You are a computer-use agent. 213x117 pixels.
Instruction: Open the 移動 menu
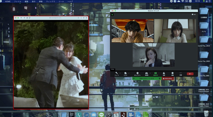41,1
